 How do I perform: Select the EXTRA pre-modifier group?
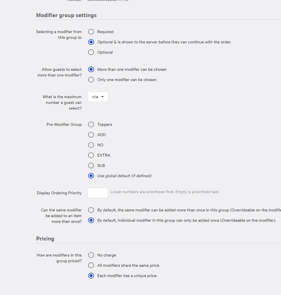(91, 155)
